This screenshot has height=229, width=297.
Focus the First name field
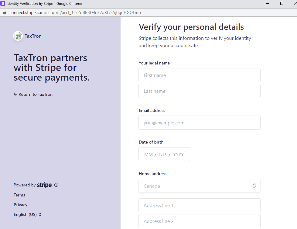coord(200,75)
